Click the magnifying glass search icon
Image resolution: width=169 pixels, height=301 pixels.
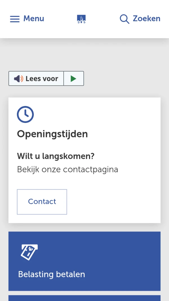[x=124, y=19]
